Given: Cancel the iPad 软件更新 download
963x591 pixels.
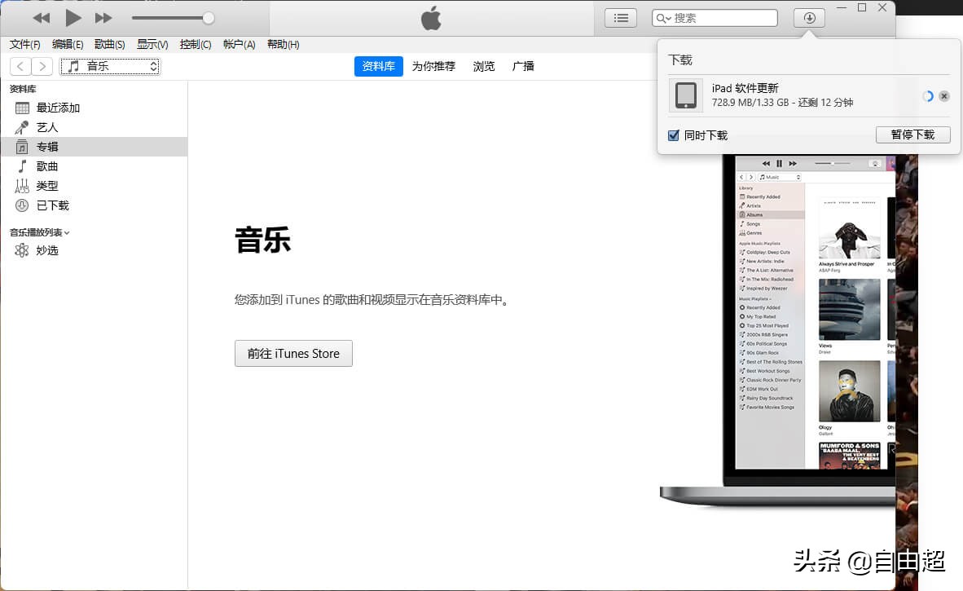Looking at the screenshot, I should (x=943, y=95).
